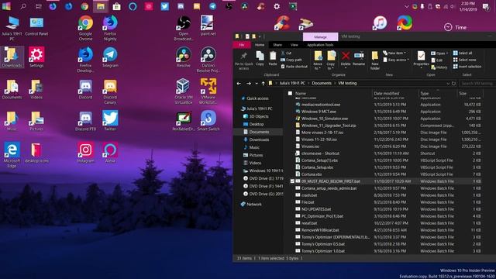Sort by the Date modified column header
This screenshot has width=496, height=279.
386,93
